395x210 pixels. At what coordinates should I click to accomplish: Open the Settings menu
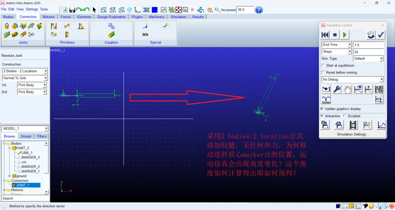[32, 9]
